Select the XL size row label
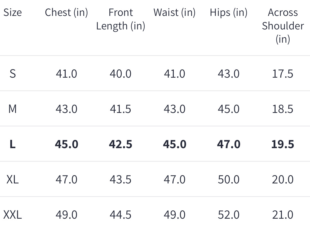The height and width of the screenshot is (229, 310). point(12,179)
